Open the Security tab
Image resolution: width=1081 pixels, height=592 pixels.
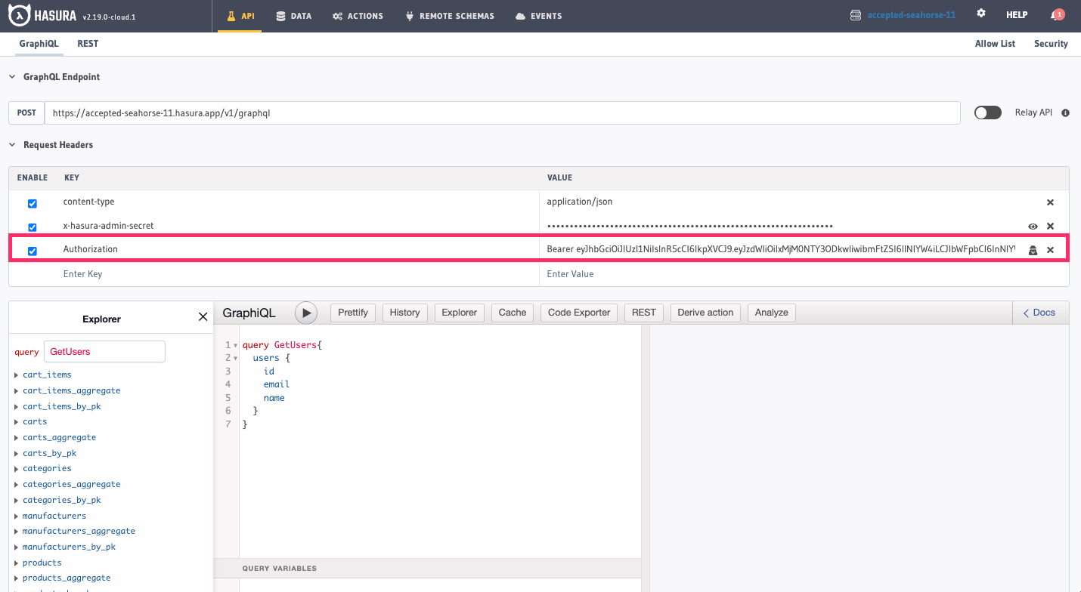(x=1051, y=44)
